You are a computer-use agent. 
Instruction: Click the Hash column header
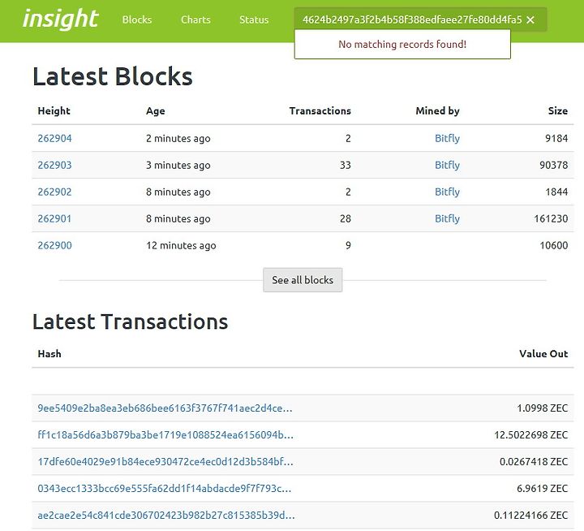coord(49,354)
